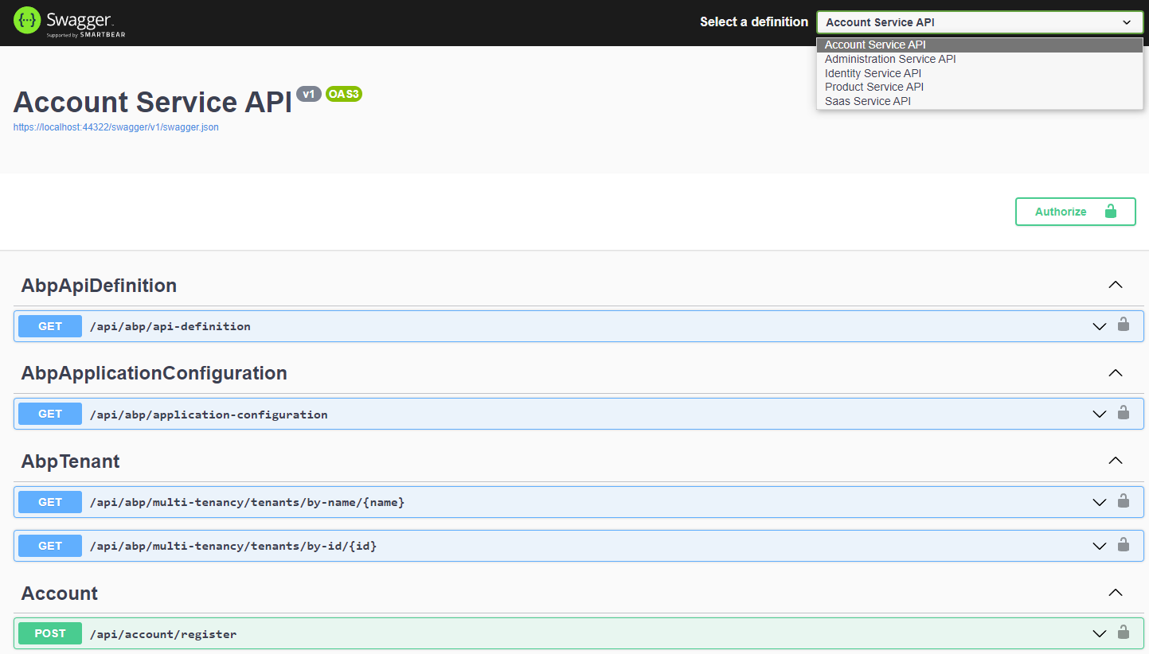
Task: Click the v1 version badge
Action: (309, 94)
